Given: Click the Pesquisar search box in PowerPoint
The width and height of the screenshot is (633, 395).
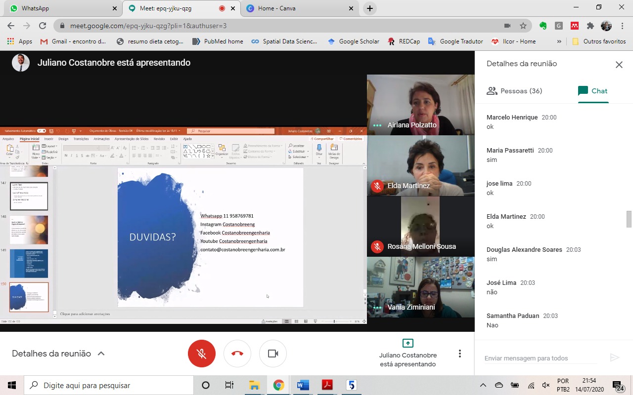Looking at the screenshot, I should (x=230, y=131).
